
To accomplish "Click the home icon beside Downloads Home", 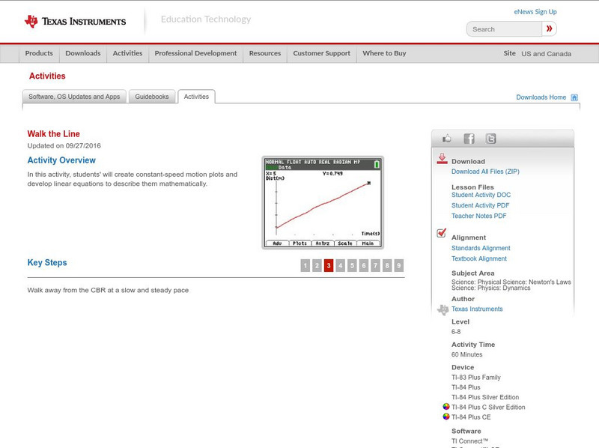I will coord(574,97).
